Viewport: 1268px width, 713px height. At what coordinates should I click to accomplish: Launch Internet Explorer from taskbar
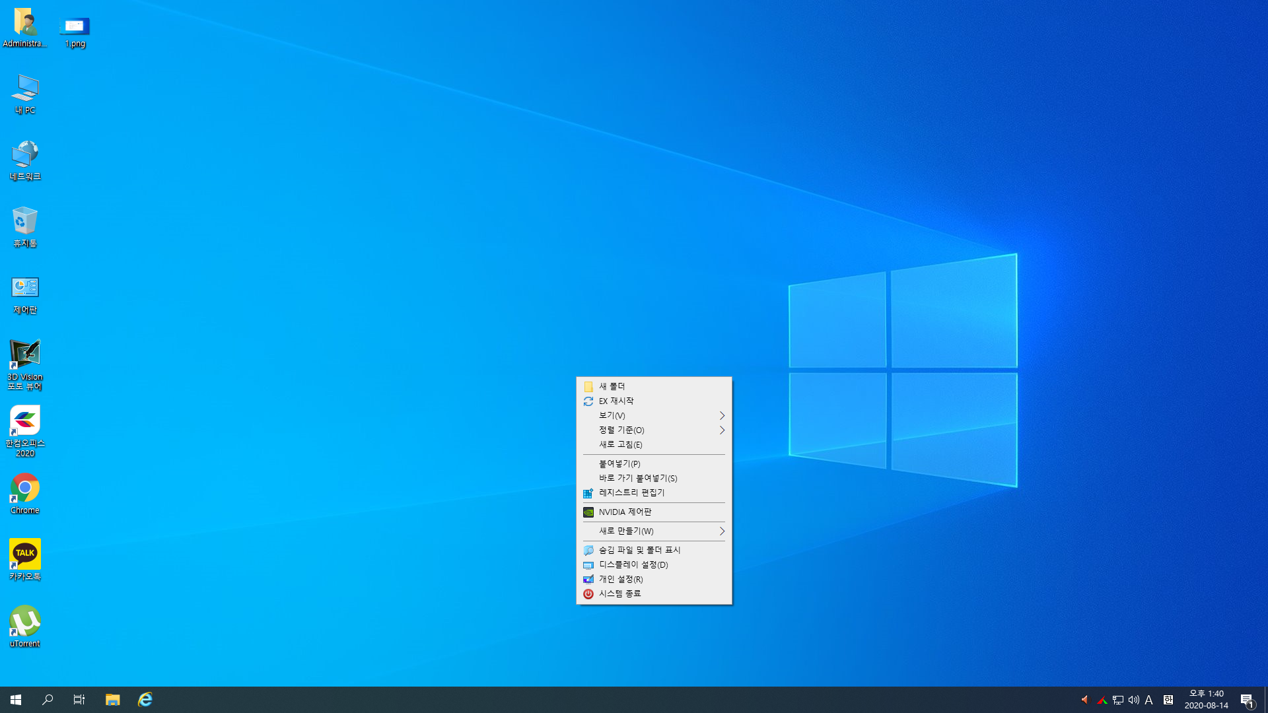click(x=145, y=700)
